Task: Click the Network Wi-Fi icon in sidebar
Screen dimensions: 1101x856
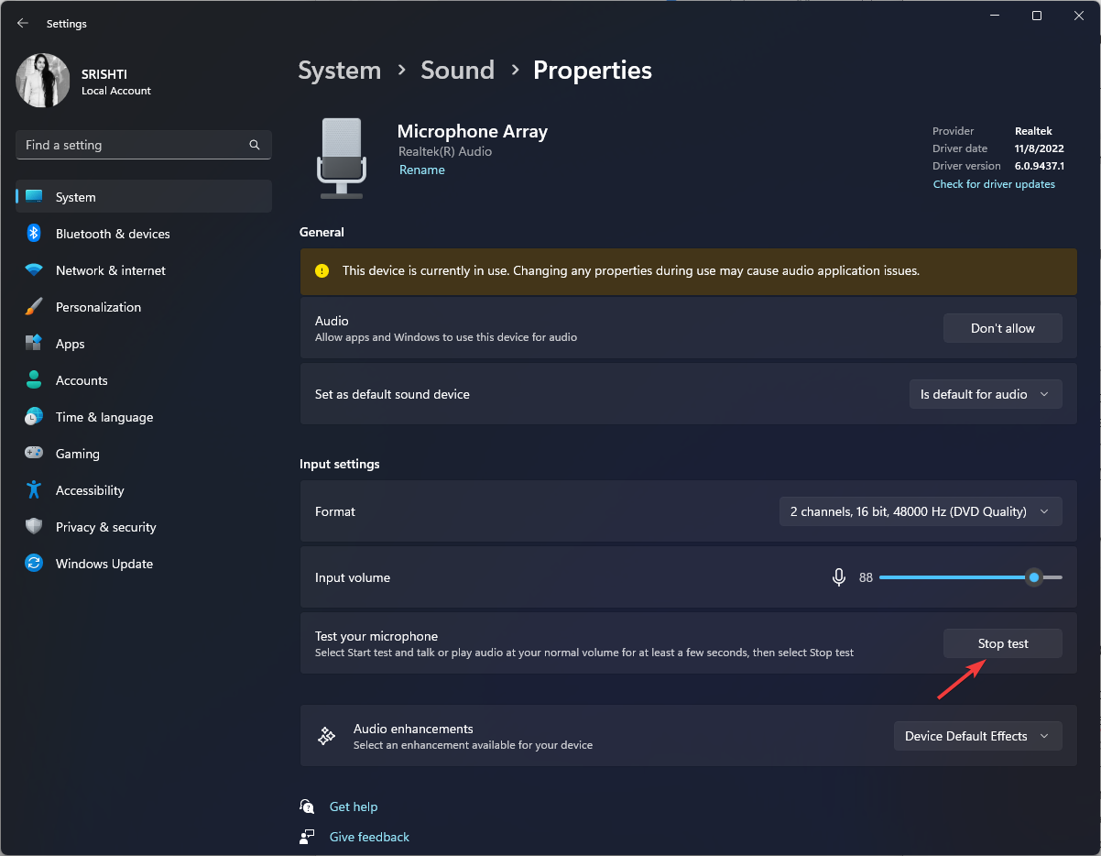Action: click(x=34, y=270)
